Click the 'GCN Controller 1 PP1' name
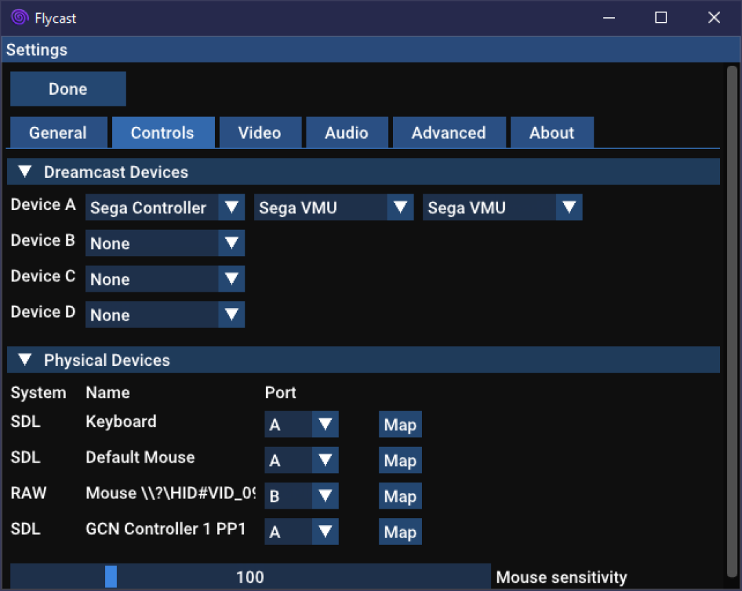Image resolution: width=742 pixels, height=591 pixels. coord(166,529)
